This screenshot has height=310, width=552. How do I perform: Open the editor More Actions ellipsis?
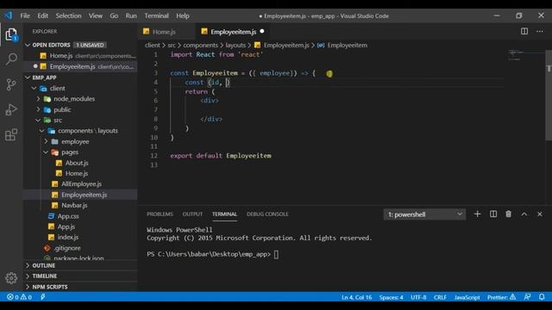click(x=540, y=31)
